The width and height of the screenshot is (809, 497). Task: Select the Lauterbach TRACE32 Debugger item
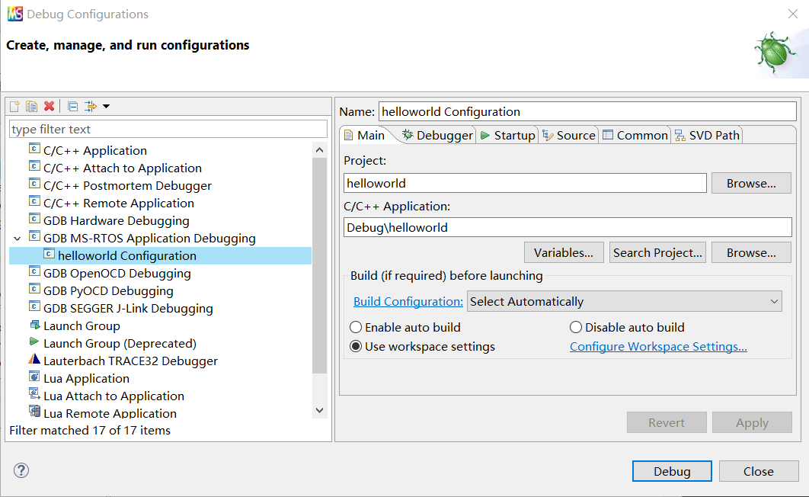pyautogui.click(x=130, y=361)
